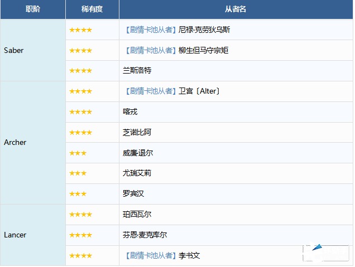
Task: Click servant name 兰斯洛特
Action: pos(137,71)
